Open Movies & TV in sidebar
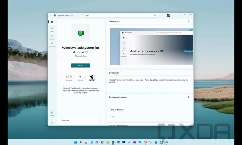Image resolution: width=242 pixels, height=145 pixels. point(52,45)
